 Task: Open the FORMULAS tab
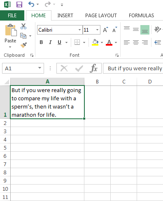(141, 16)
